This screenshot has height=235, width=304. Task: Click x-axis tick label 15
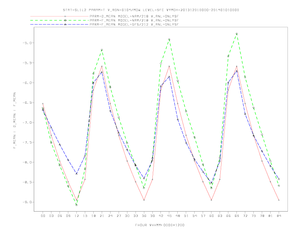tap(85, 216)
